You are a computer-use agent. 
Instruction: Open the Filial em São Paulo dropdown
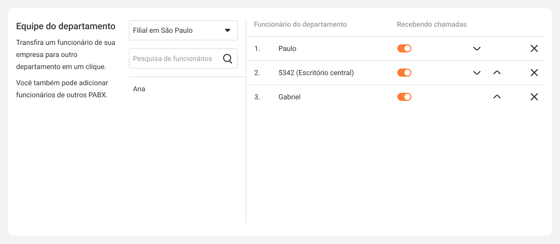coord(183,30)
